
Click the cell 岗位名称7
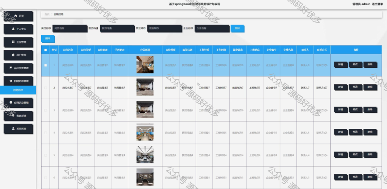coord(68,88)
